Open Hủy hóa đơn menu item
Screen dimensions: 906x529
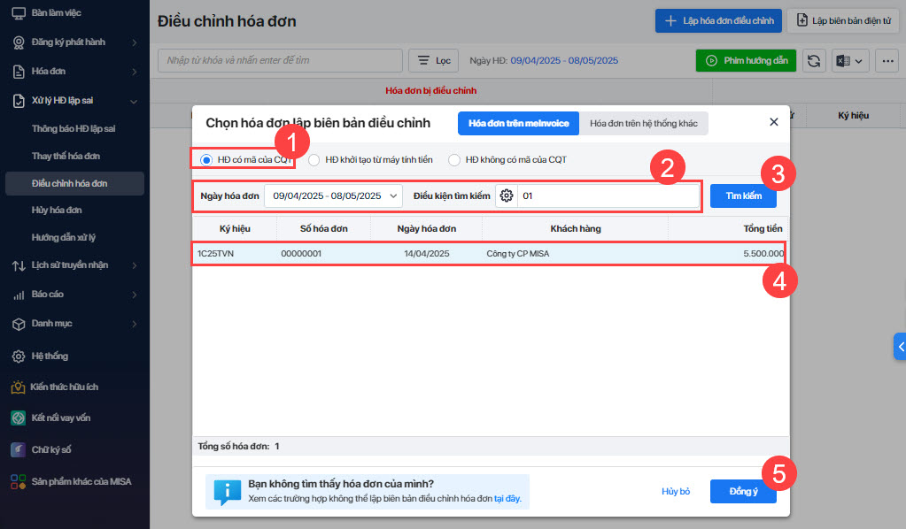(x=57, y=210)
